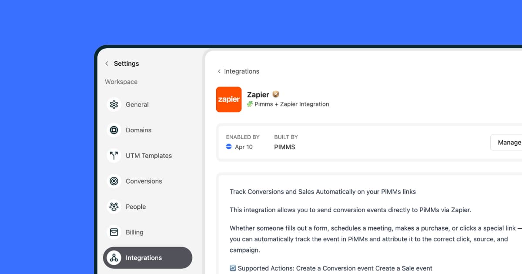Click the General settings gear icon
This screenshot has height=274, width=522.
click(x=114, y=104)
